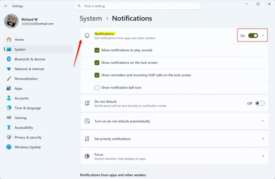This screenshot has width=275, height=179.
Task: Open Focus settings chevron
Action: (263, 156)
